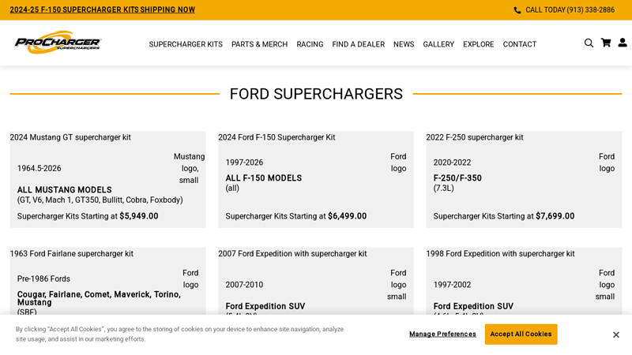This screenshot has width=632, height=355.
Task: Go to Find a Dealer
Action: click(358, 44)
